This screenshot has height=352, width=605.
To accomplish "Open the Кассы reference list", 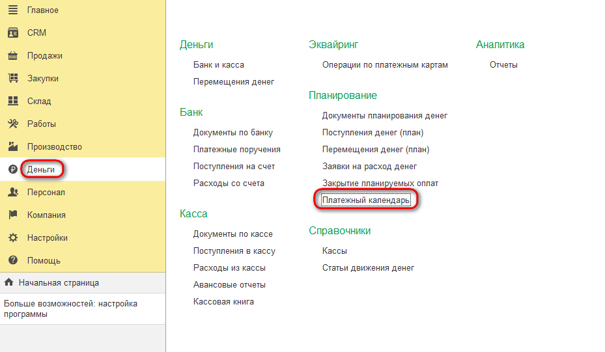I will point(335,251).
